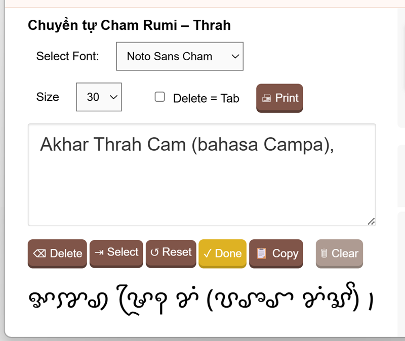Click the circular arrow icon on Reset button

154,252
